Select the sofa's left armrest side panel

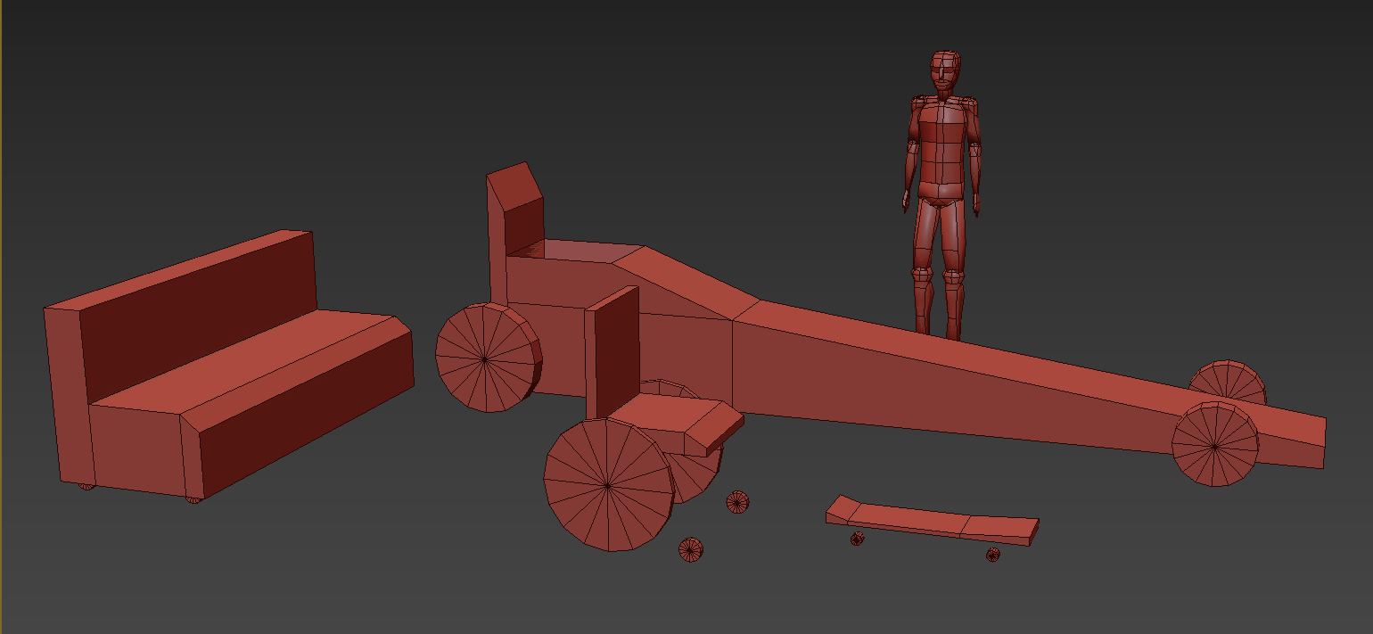(x=70, y=392)
